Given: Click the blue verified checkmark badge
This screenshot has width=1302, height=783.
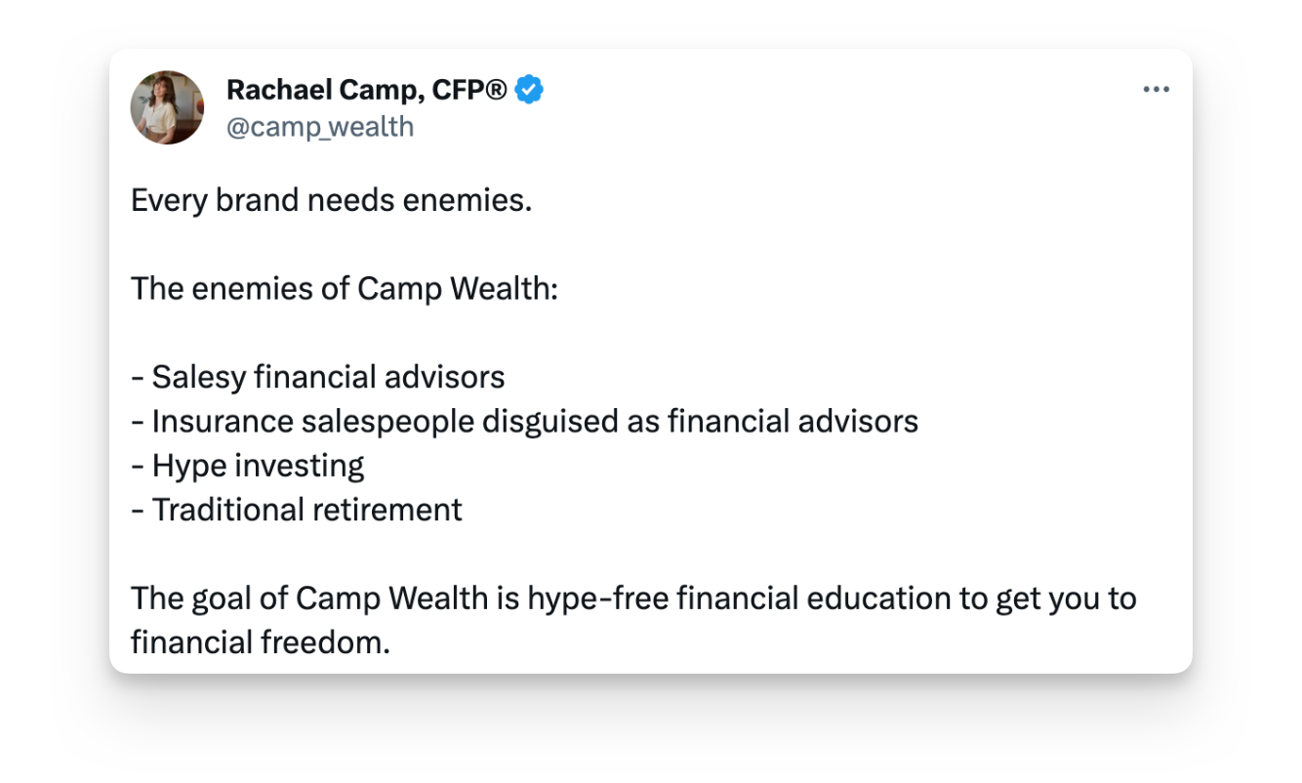Looking at the screenshot, I should click(530, 90).
